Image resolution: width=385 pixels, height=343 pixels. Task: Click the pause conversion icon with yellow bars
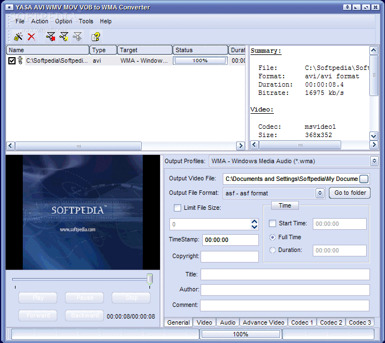64,37
